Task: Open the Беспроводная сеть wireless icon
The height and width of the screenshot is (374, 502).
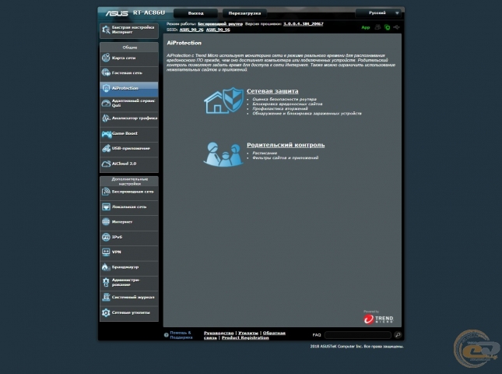Action: pyautogui.click(x=106, y=192)
